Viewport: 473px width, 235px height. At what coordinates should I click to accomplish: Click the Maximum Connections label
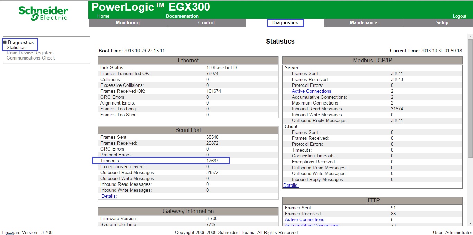click(x=315, y=103)
